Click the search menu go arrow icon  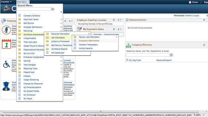click(x=53, y=9)
